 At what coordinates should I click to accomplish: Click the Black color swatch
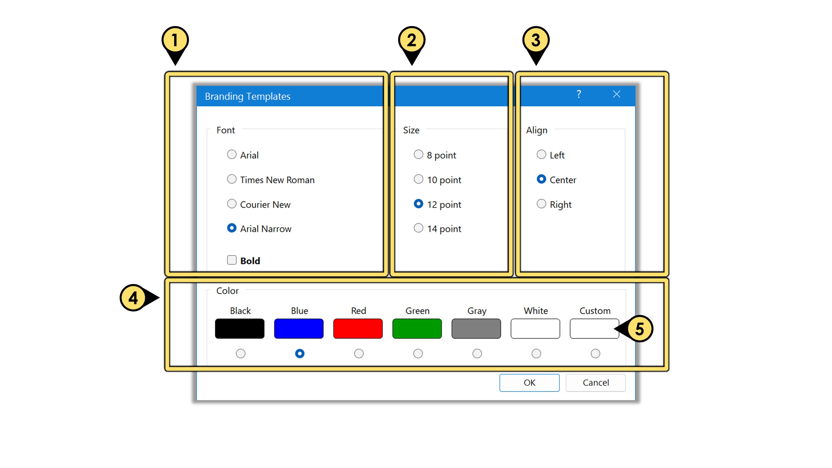click(x=240, y=328)
